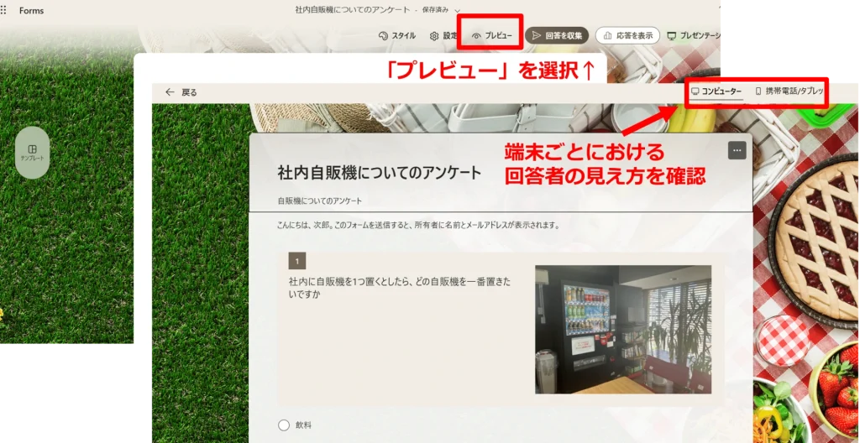Select プレビュー in the top toolbar
860x443 pixels.
point(491,35)
